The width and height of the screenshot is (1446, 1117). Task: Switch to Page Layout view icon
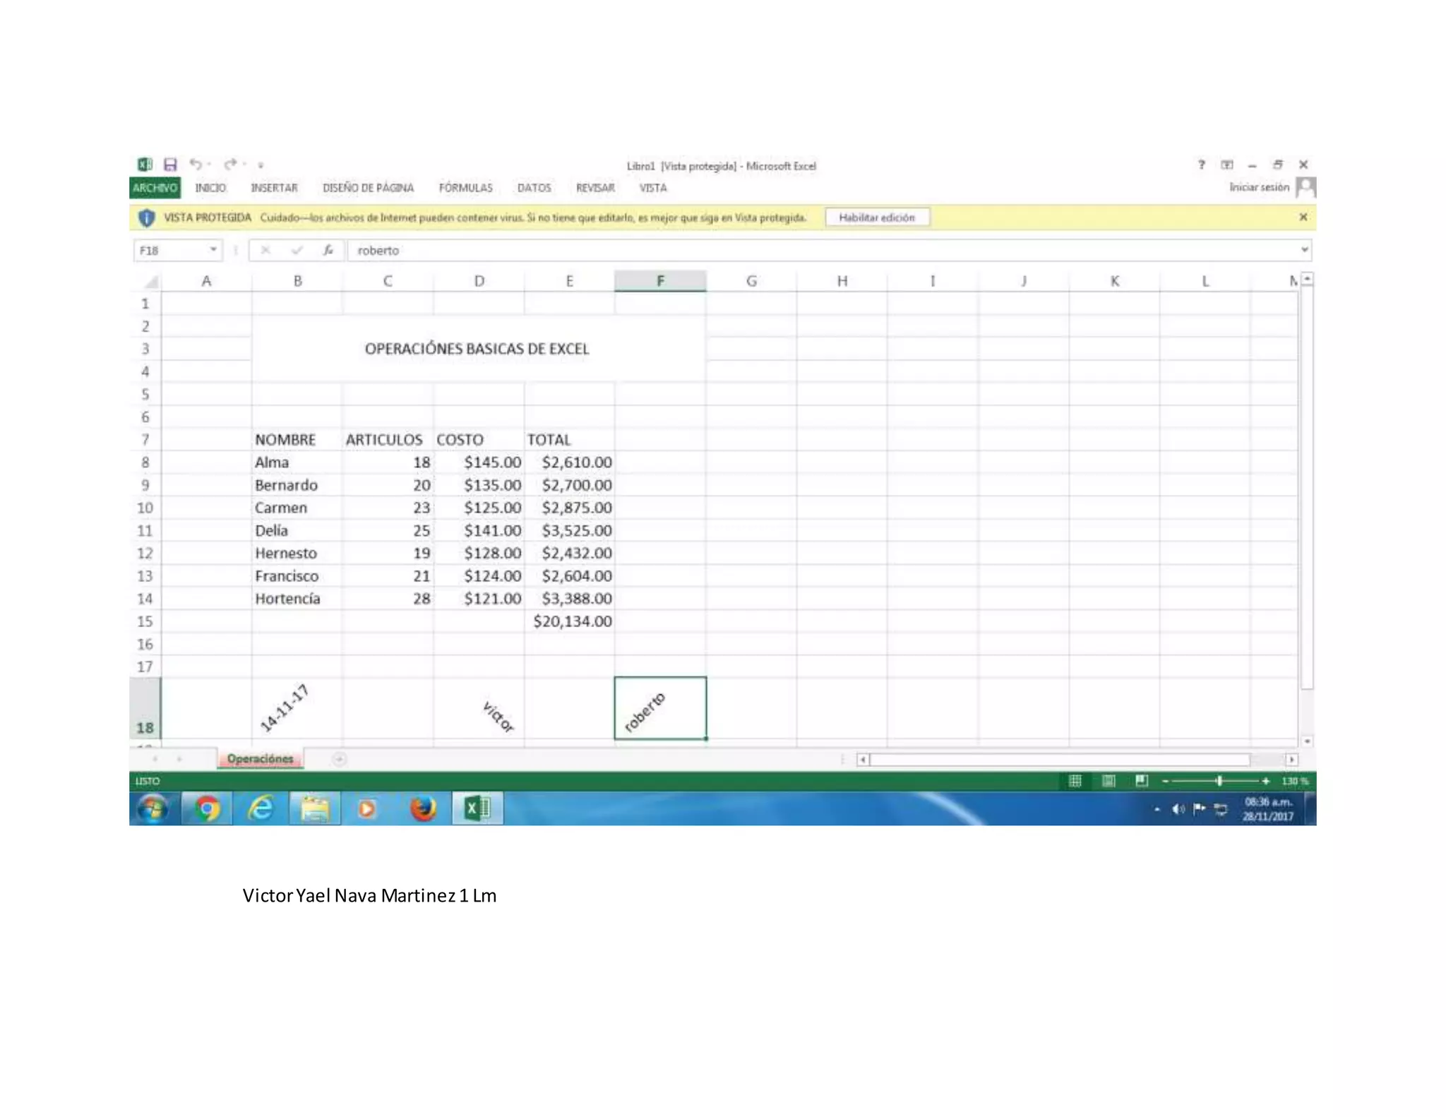pos(1109,781)
